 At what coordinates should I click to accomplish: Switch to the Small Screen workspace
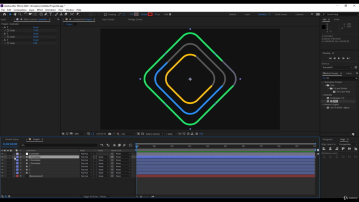pyautogui.click(x=280, y=15)
